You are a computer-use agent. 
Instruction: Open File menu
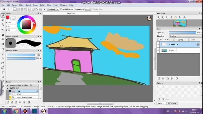pyautogui.click(x=3, y=5)
